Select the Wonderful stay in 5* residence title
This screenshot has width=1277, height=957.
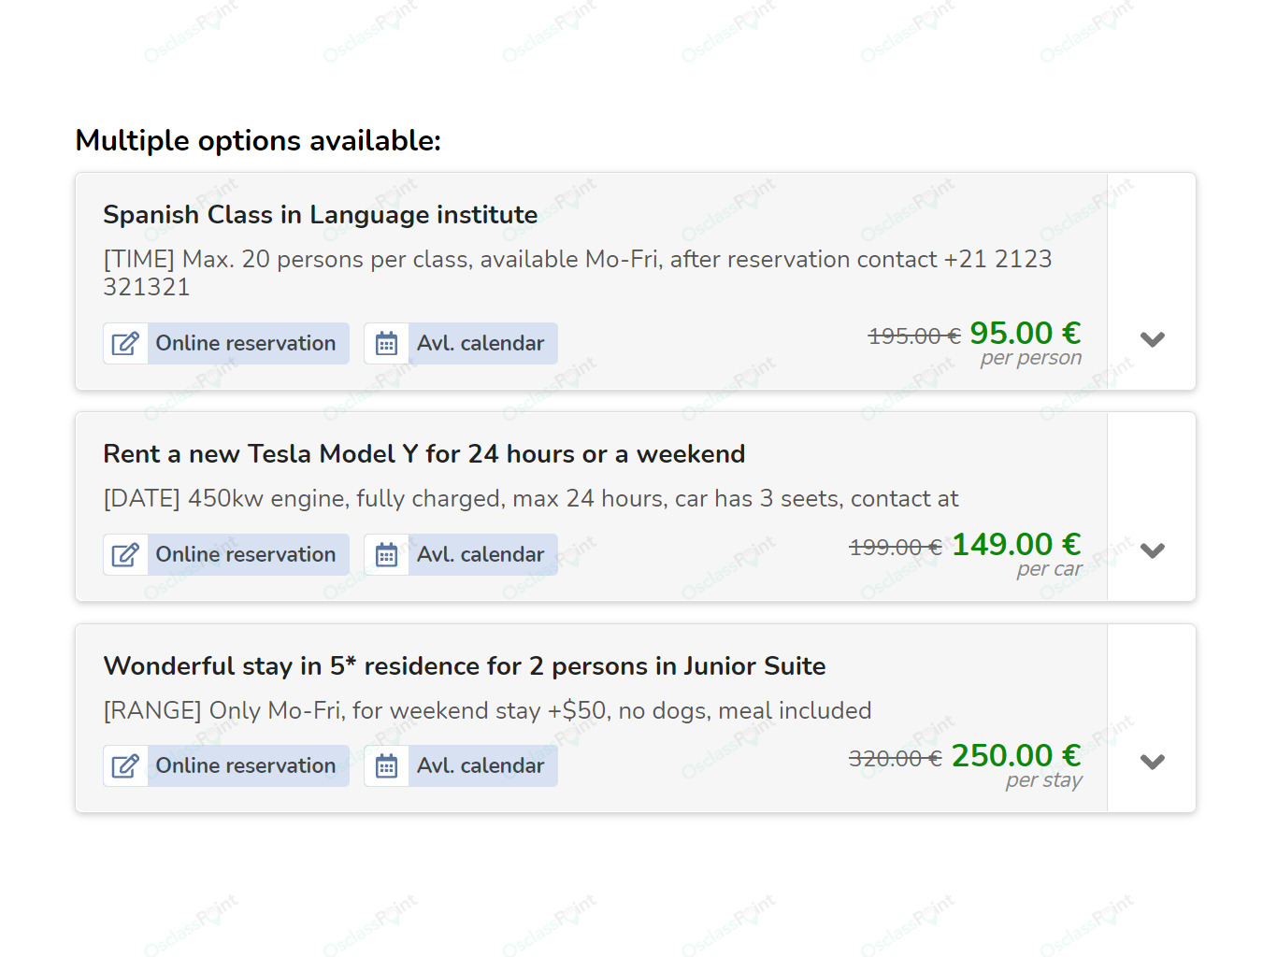click(465, 666)
